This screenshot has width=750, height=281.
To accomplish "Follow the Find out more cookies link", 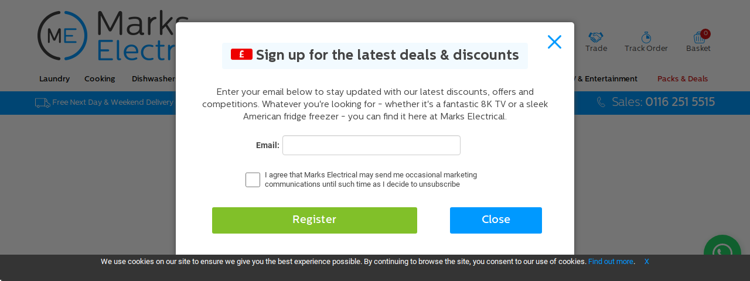I will pos(611,262).
